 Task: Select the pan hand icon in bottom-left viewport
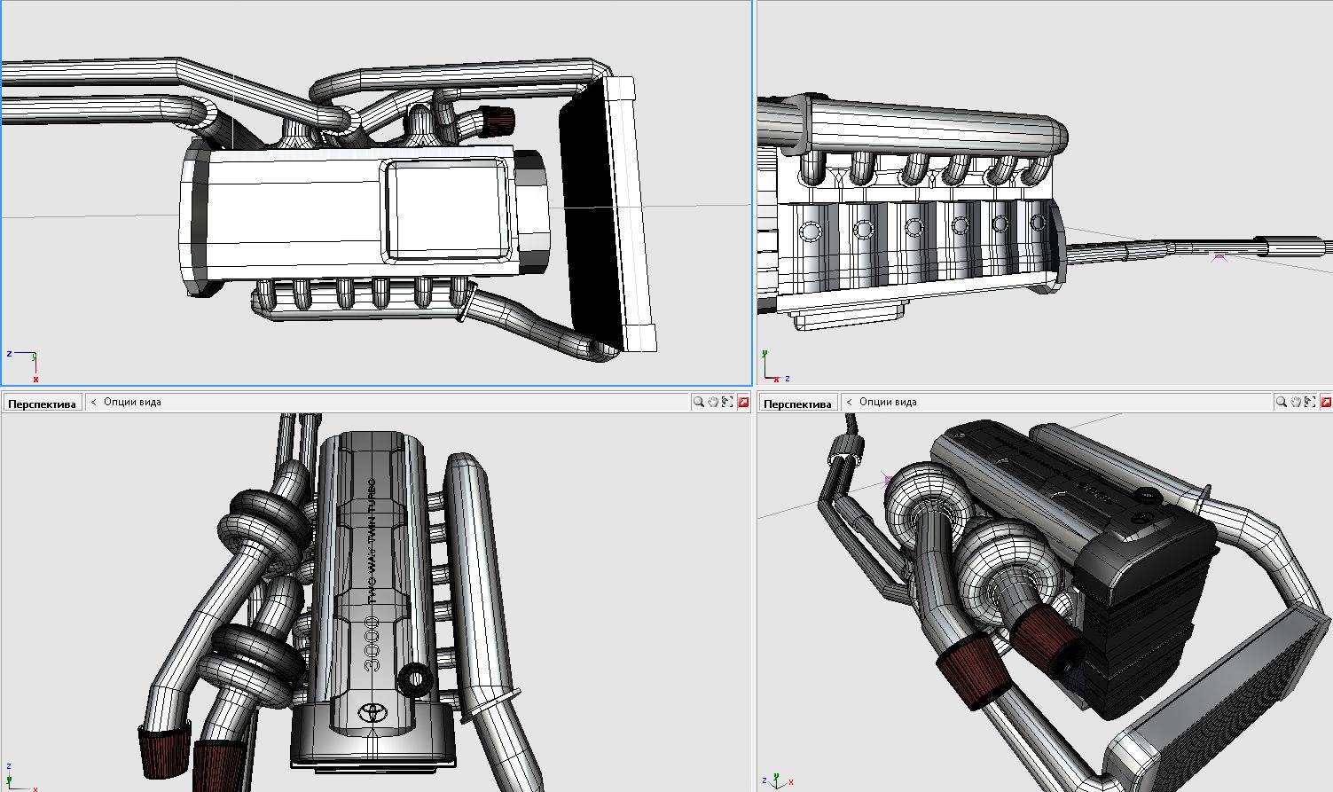(713, 403)
